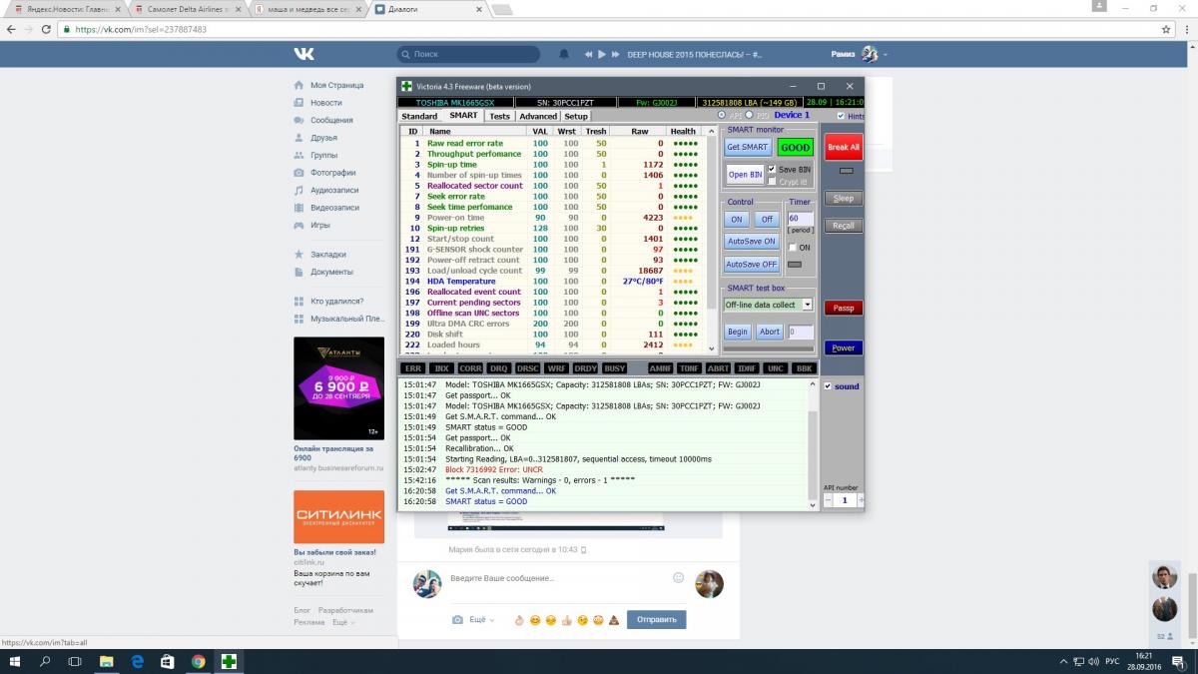Toggle Save BIN checkbox

772,169
